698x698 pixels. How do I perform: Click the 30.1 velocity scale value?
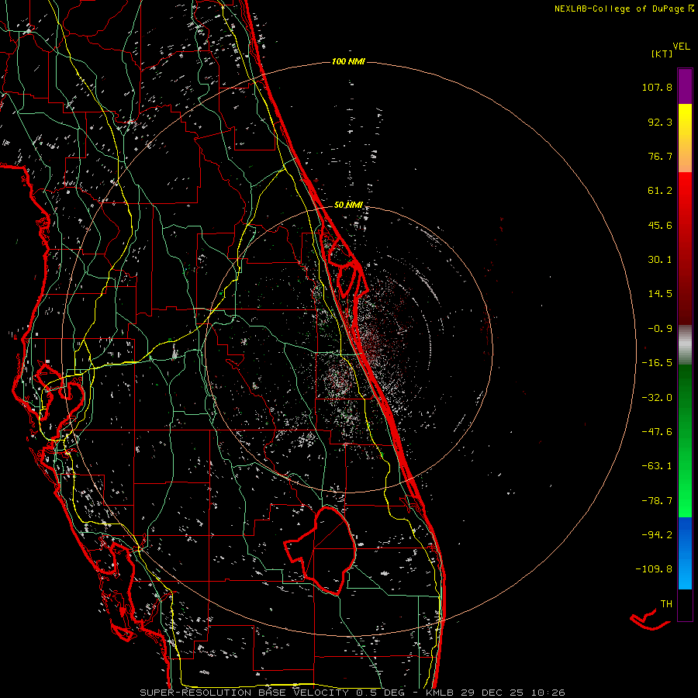(x=660, y=260)
